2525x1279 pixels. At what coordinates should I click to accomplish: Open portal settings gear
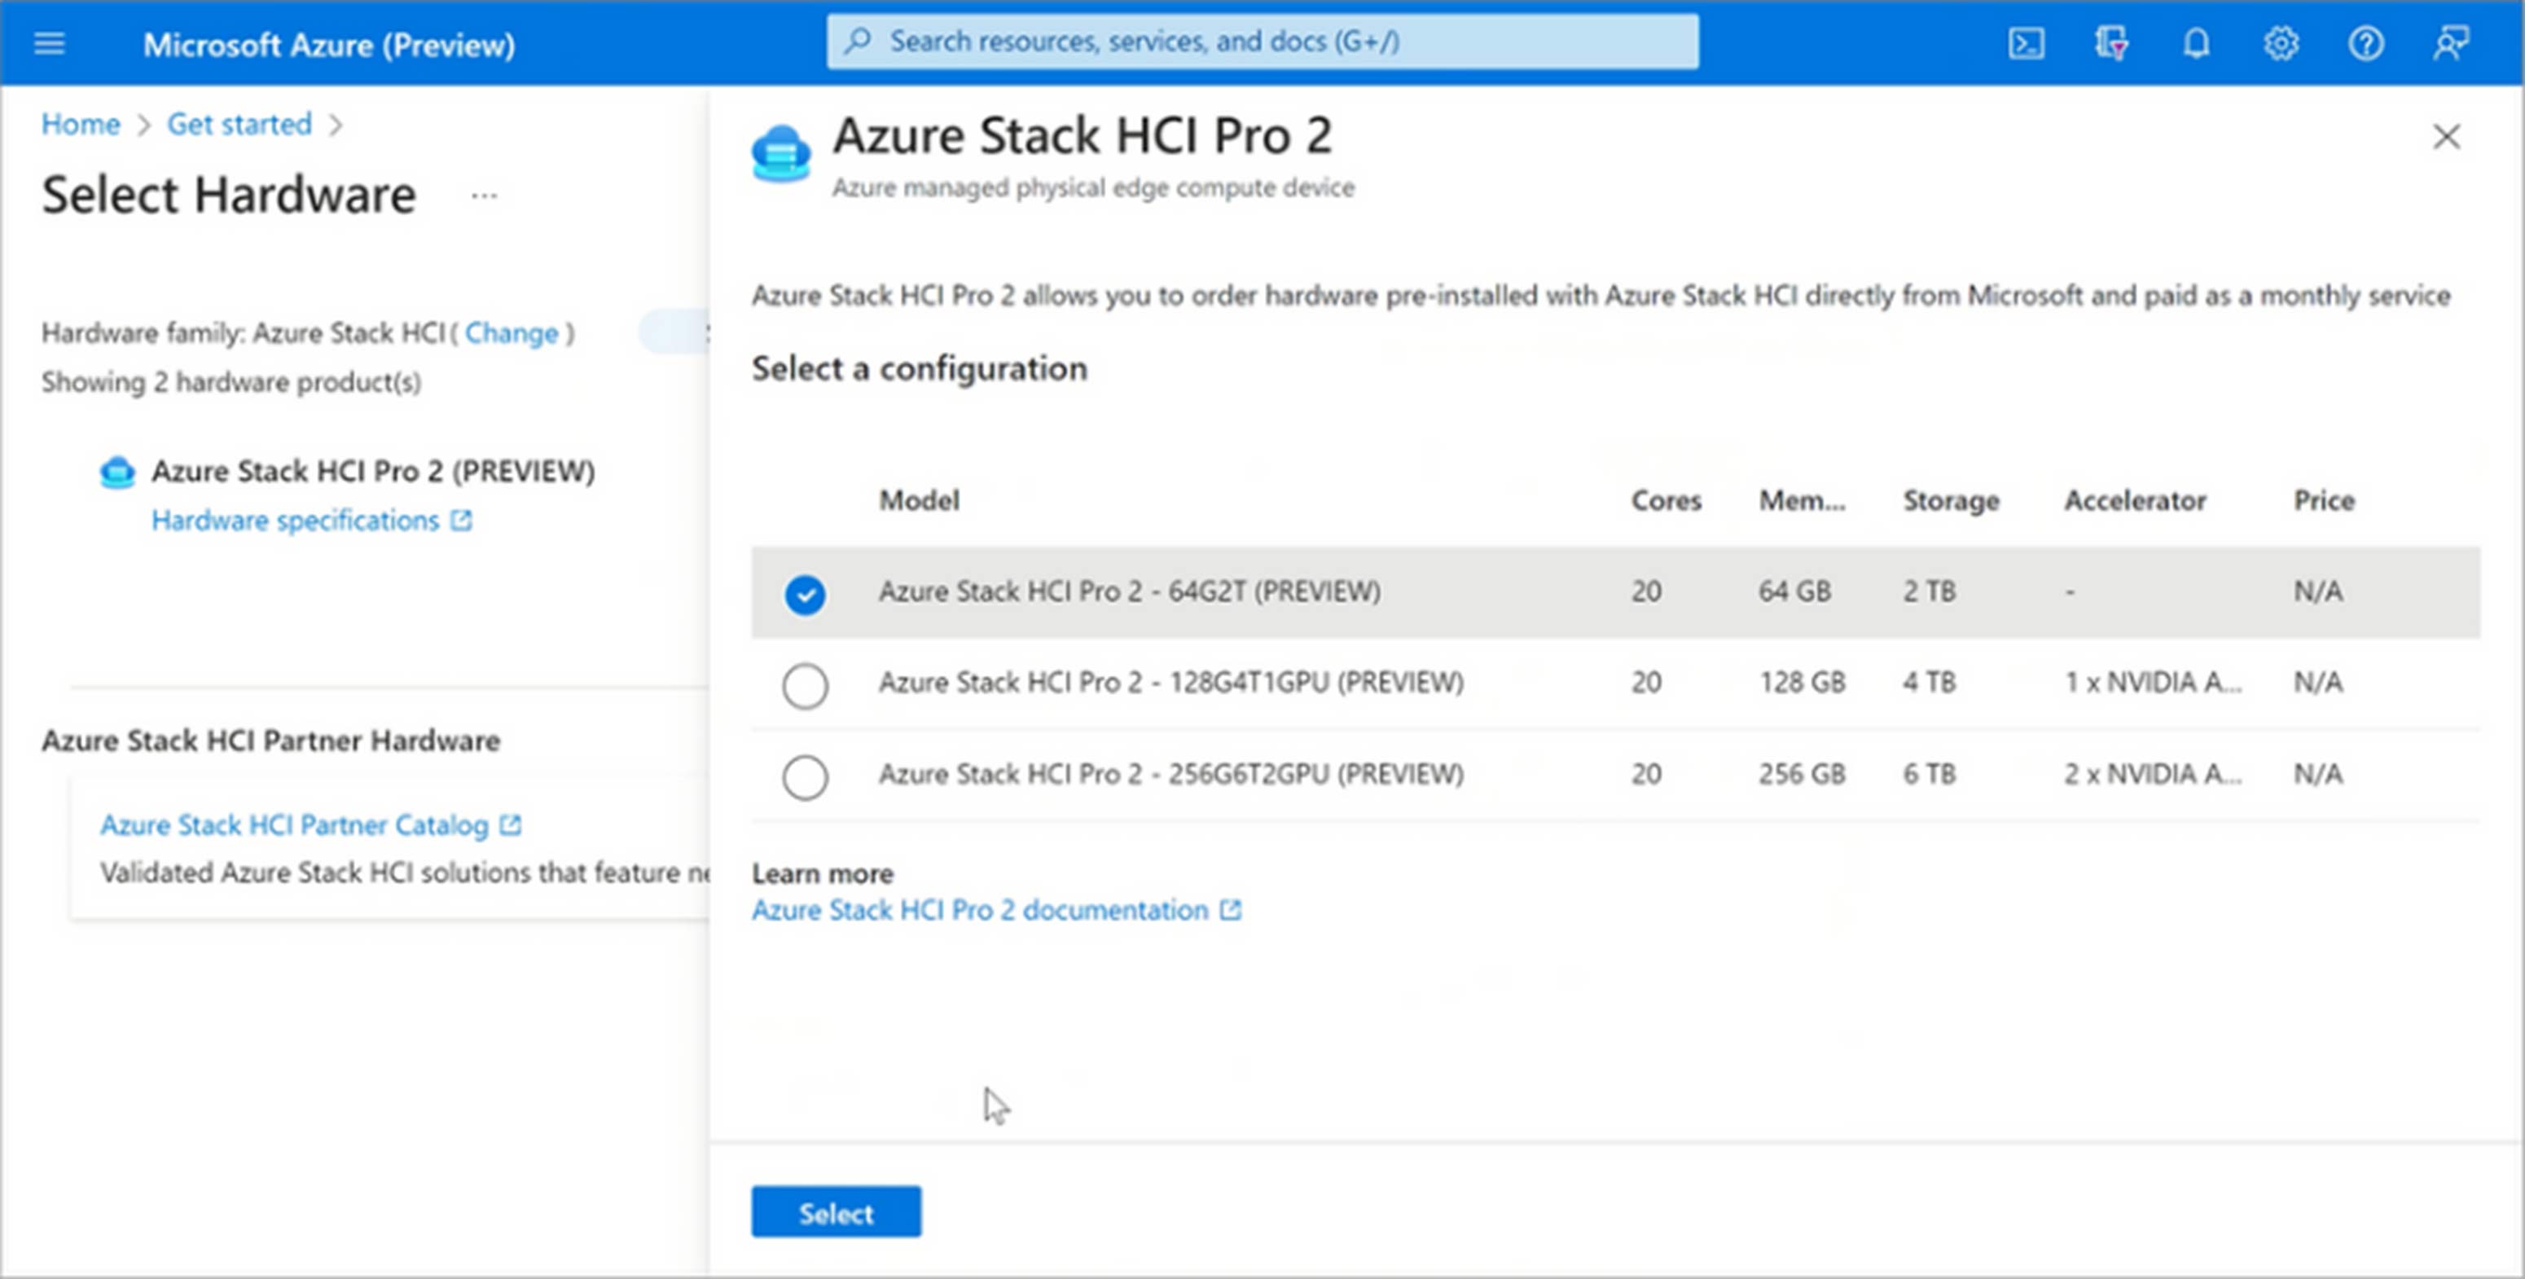tap(2281, 43)
